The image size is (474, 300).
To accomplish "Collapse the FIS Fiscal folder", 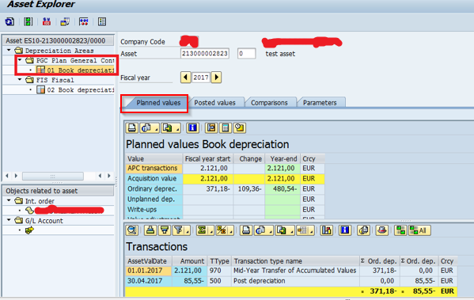I will click(x=20, y=79).
